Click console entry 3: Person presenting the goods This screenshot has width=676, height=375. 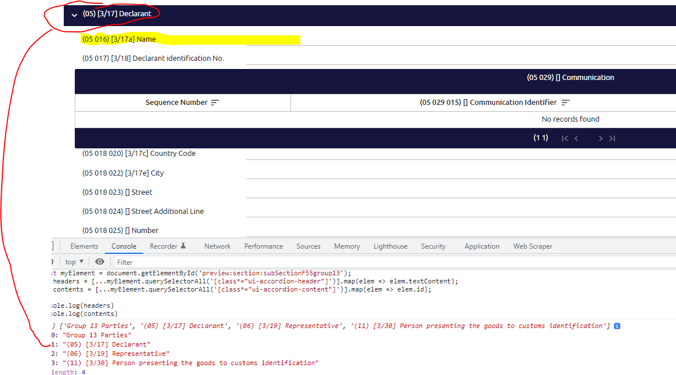tap(185, 363)
